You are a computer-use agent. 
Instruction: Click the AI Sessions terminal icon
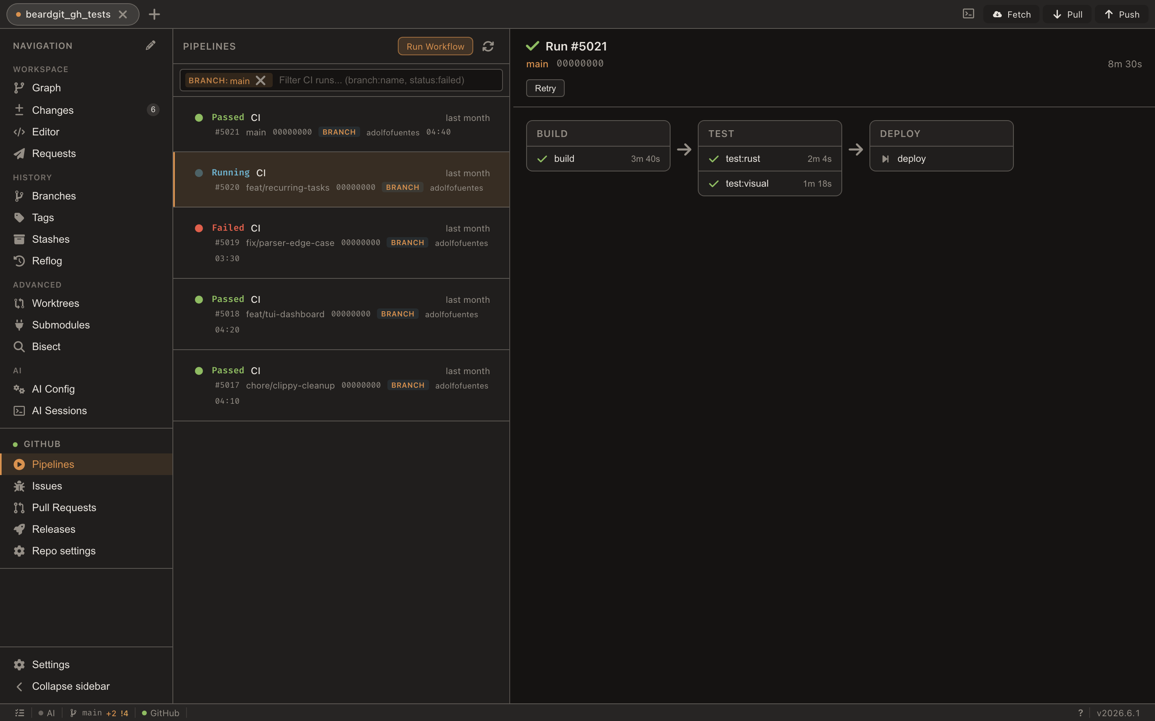point(19,411)
